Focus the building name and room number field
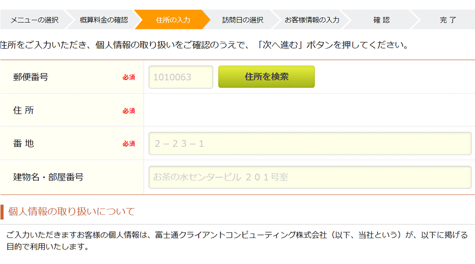The image size is (475, 264). [310, 177]
